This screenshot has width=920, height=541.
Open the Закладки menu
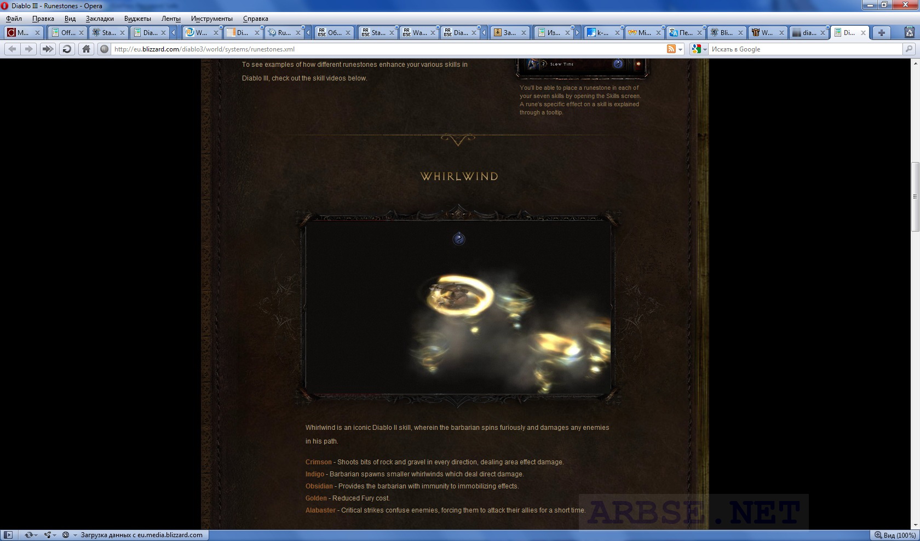[x=100, y=19]
